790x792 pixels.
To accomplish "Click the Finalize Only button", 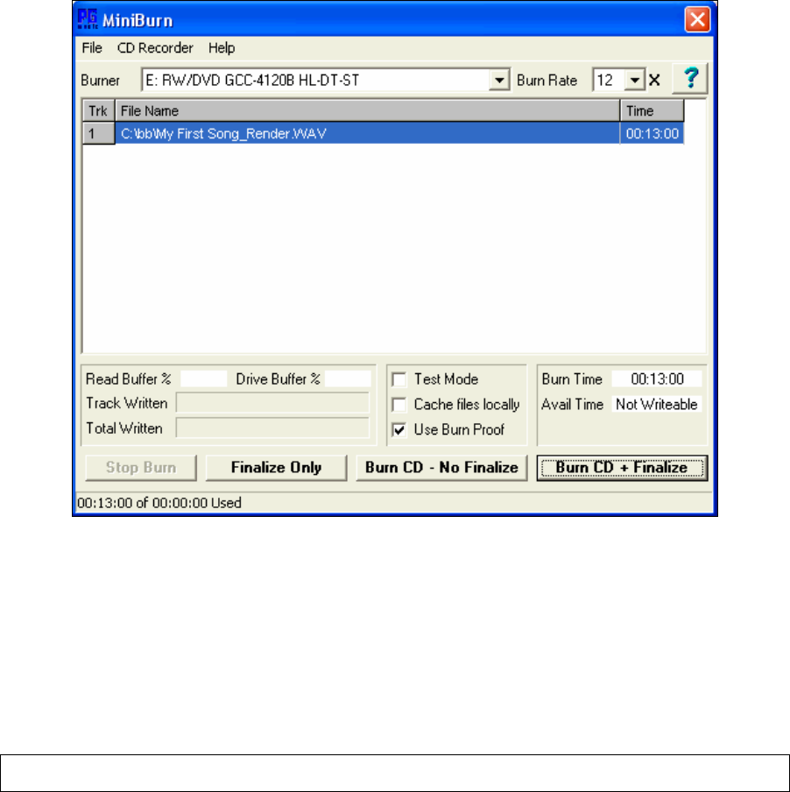I will [x=276, y=468].
